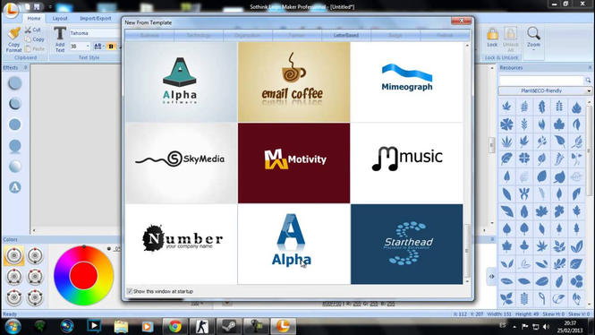This screenshot has width=595, height=335.
Task: Click the Unlock All icon
Action: click(x=510, y=34)
